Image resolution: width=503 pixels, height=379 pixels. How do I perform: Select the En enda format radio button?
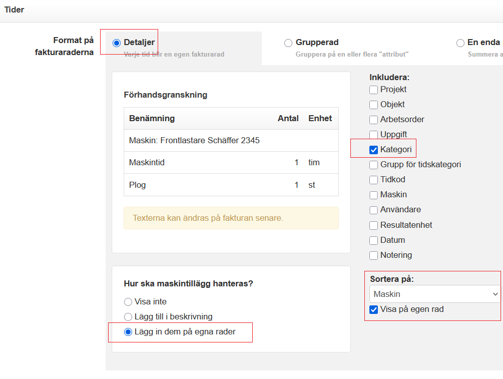(x=460, y=43)
